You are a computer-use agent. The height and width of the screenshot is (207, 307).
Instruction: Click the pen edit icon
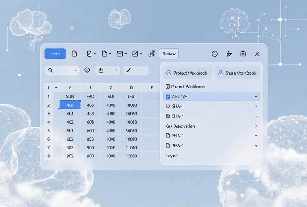(129, 70)
